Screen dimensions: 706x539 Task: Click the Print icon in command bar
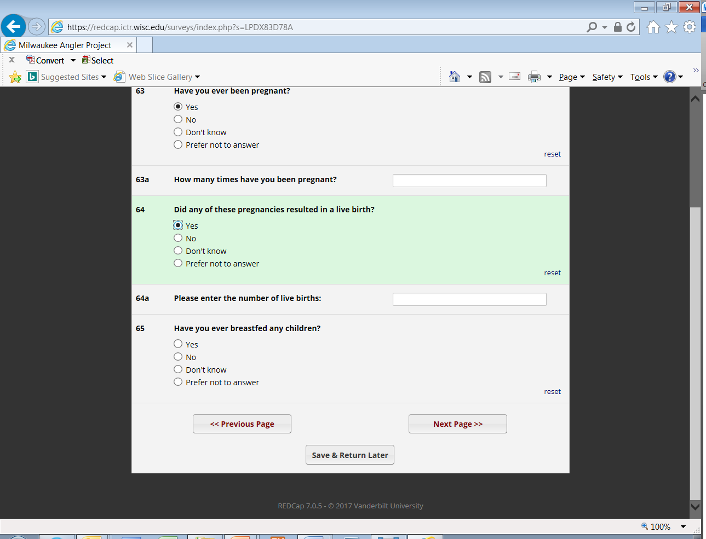(x=534, y=77)
